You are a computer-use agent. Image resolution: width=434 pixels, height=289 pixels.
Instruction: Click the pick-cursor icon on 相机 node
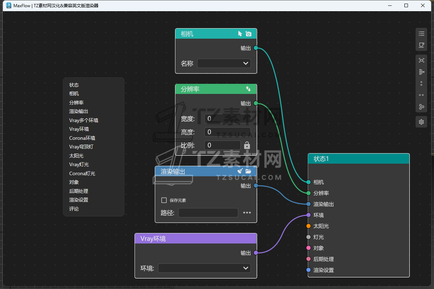tap(240, 34)
